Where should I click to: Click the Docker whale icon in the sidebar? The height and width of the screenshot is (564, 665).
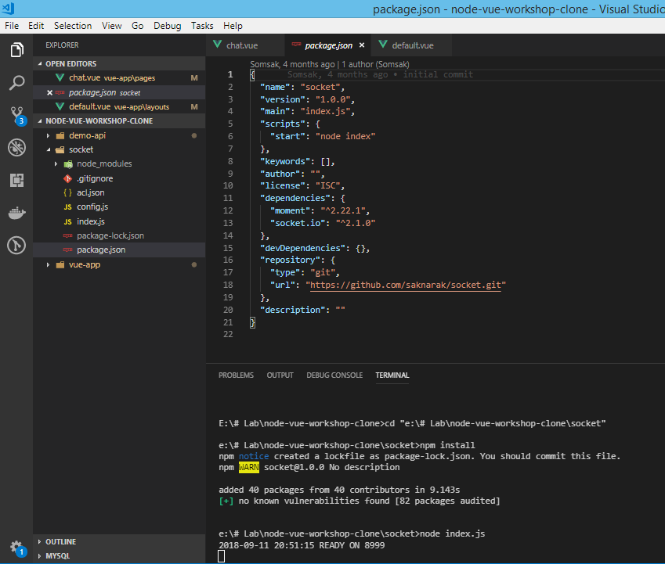(16, 212)
